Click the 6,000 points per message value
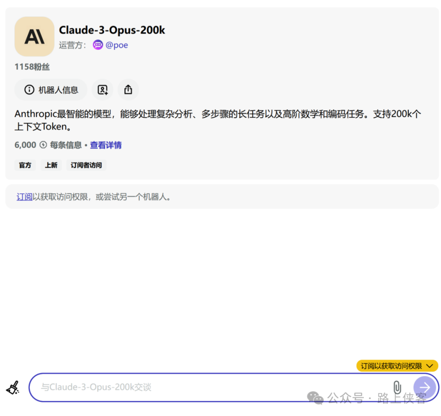441x416 pixels. [25, 145]
